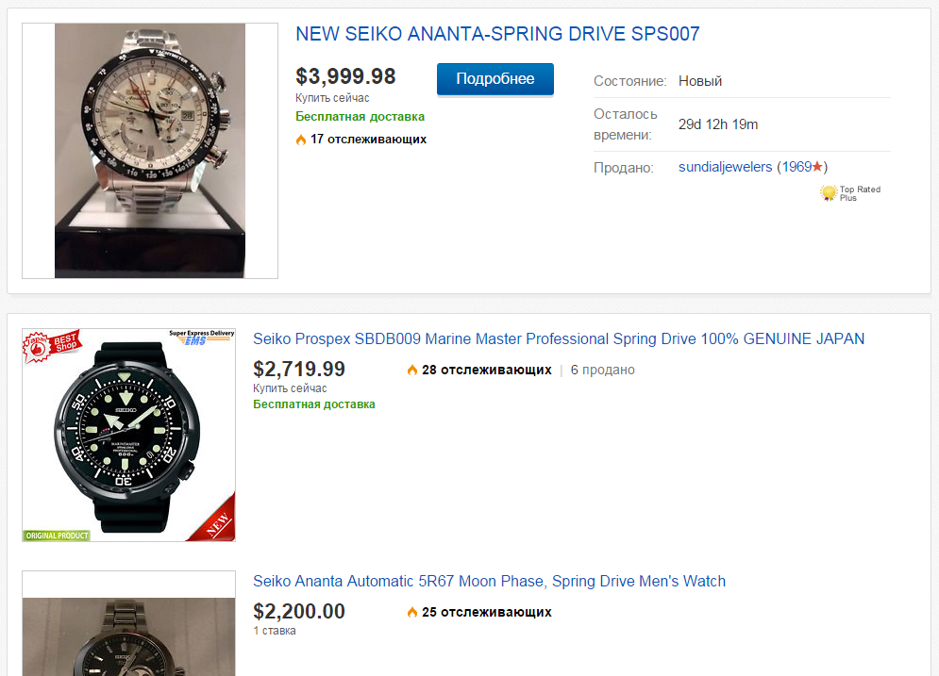Click the Japan BEST Shop badge
Screen dimensions: 939x676
pyautogui.click(x=52, y=346)
